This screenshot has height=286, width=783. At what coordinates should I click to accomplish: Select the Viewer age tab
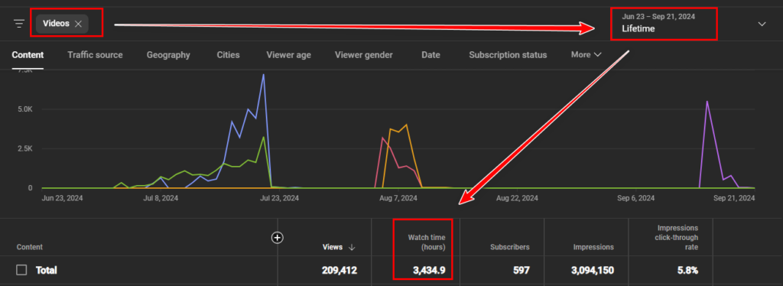[288, 55]
